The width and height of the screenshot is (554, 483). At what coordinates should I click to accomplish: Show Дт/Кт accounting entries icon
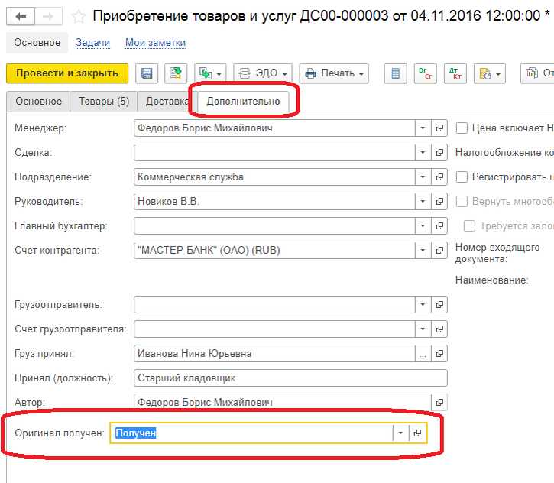(455, 73)
